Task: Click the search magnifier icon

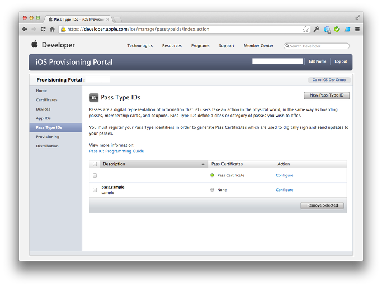Action: point(287,46)
